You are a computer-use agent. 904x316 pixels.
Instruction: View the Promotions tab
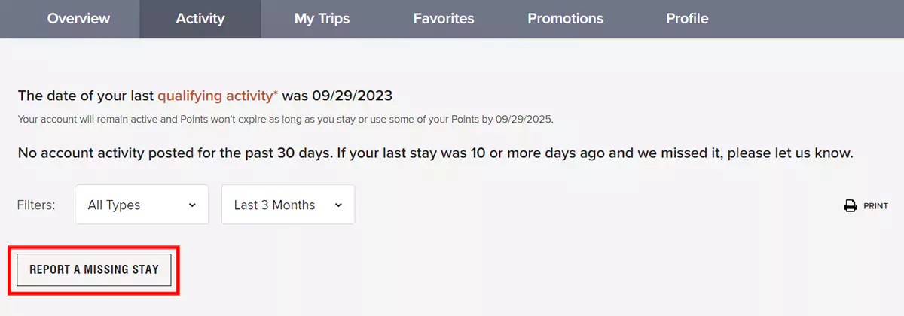(565, 19)
